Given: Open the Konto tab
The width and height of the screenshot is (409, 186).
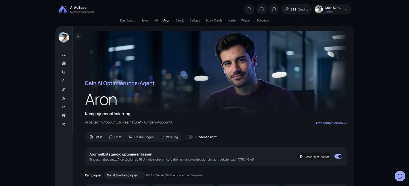Looking at the screenshot, I should [232, 20].
